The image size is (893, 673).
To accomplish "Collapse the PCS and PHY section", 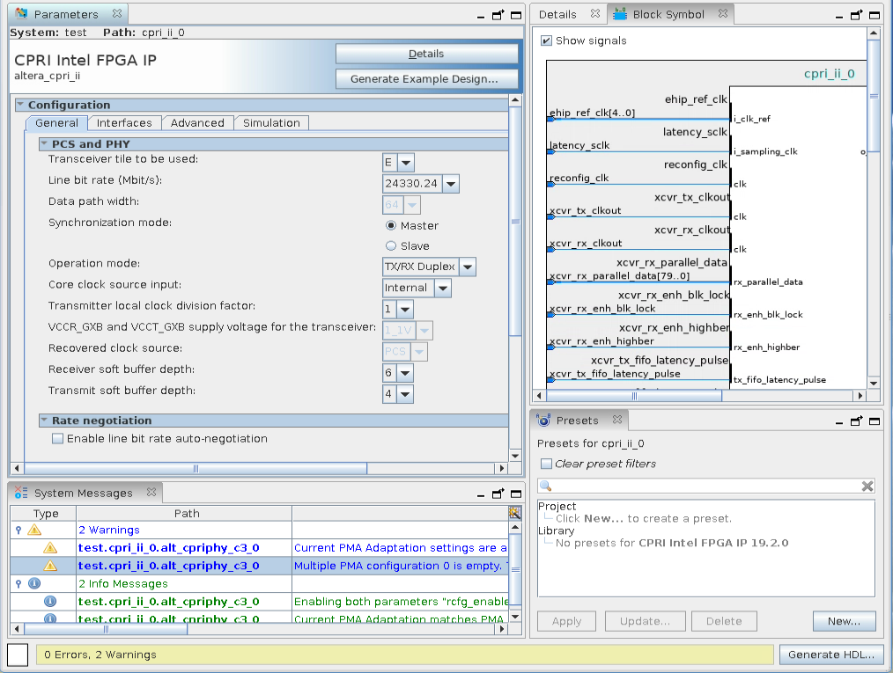I will 44,144.
